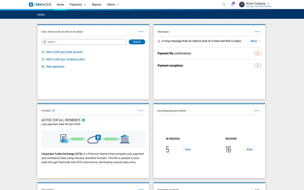Expand the Admin dropdown menu

click(113, 4)
